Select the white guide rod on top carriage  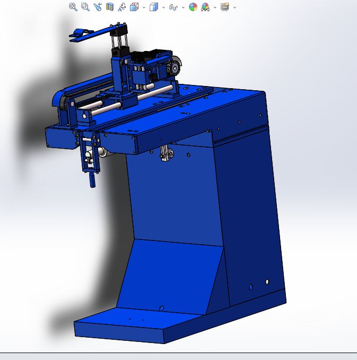pyautogui.click(x=156, y=93)
